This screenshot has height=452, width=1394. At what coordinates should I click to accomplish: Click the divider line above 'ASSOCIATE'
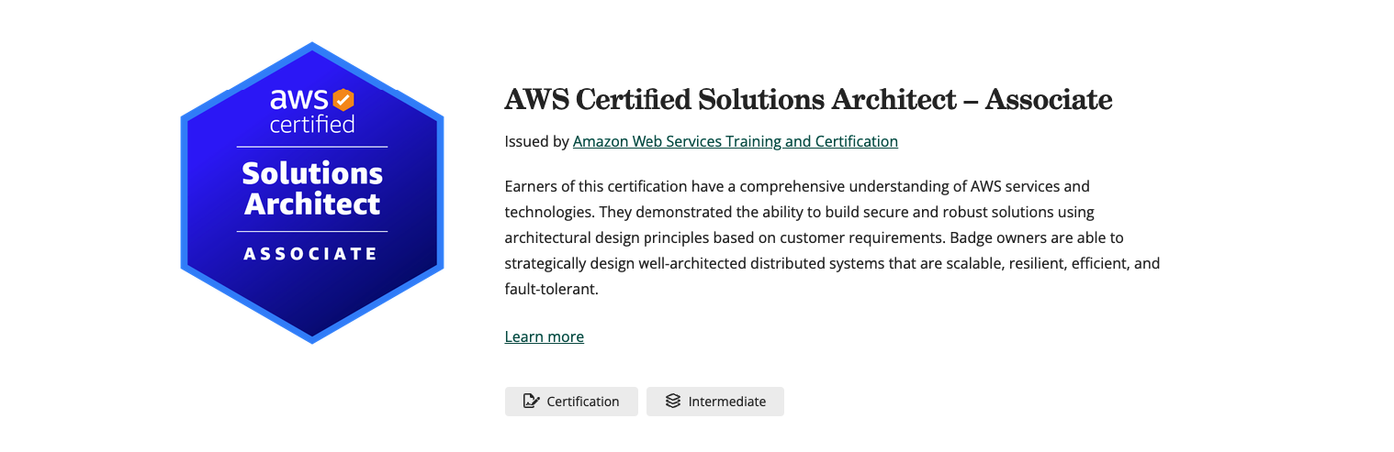(x=312, y=232)
